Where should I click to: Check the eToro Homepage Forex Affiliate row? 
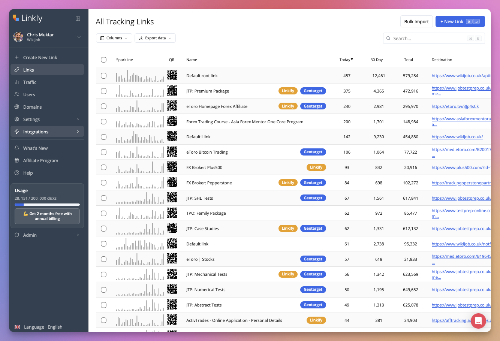pos(104,106)
